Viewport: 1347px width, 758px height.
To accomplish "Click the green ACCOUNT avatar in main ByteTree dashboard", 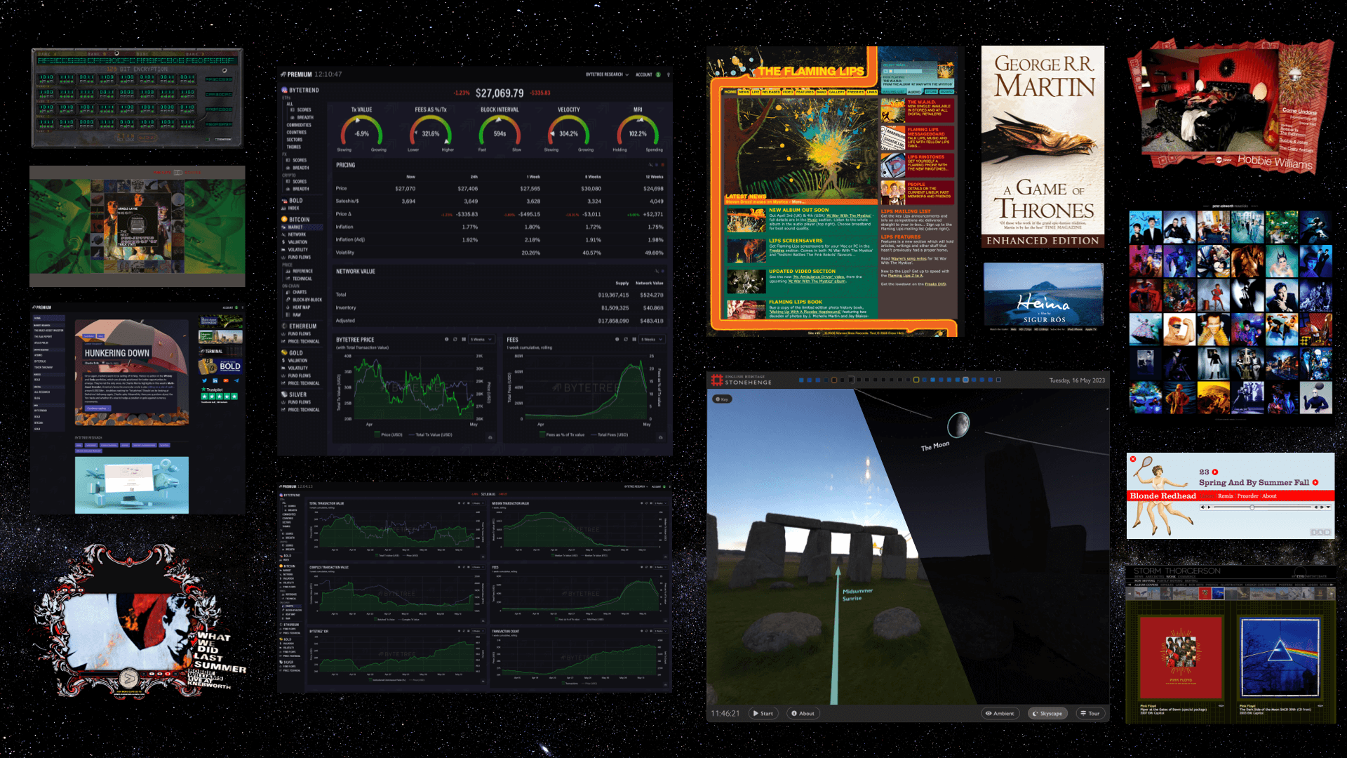I will 658,74.
